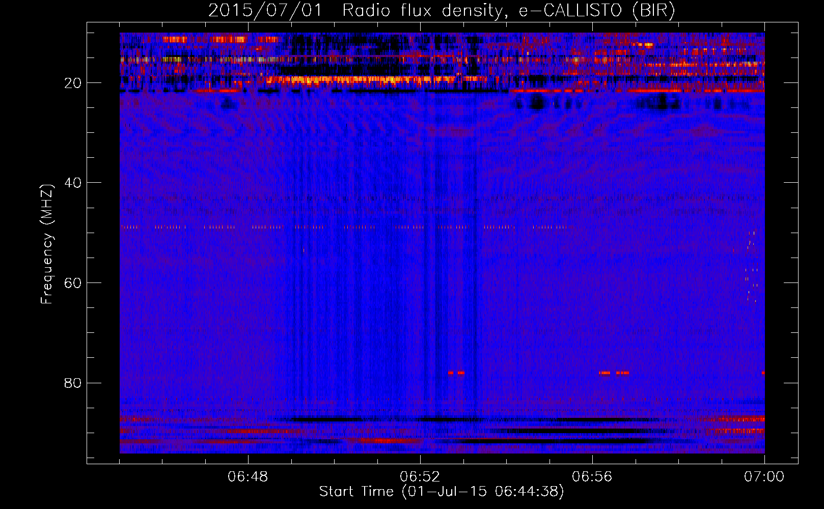
Task: Click the 40 frequency tick label
Action: point(73,183)
